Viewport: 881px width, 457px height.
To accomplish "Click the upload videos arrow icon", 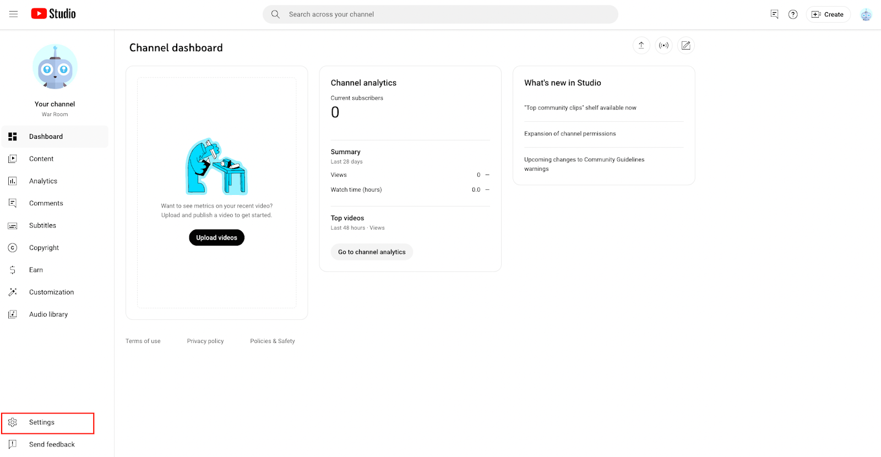I will pyautogui.click(x=641, y=46).
